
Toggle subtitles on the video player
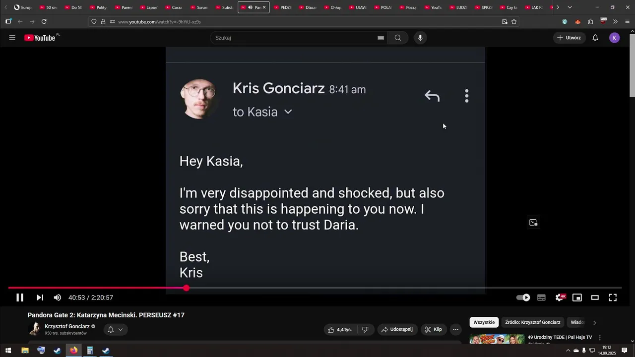541,297
